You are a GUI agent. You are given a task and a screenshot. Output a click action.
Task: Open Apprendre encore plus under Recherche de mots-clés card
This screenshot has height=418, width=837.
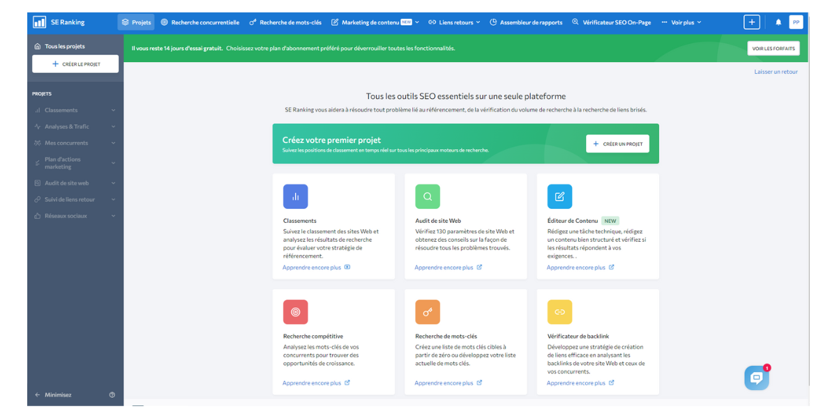coord(448,383)
